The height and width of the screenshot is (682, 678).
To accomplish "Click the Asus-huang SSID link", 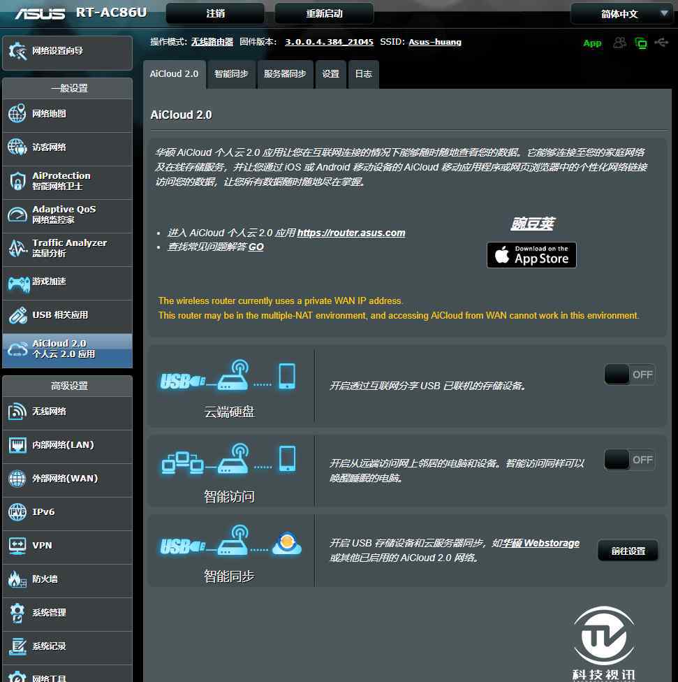I will point(435,42).
